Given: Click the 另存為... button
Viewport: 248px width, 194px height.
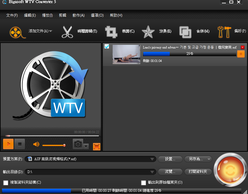Looking at the screenshot, I should click(x=196, y=159).
